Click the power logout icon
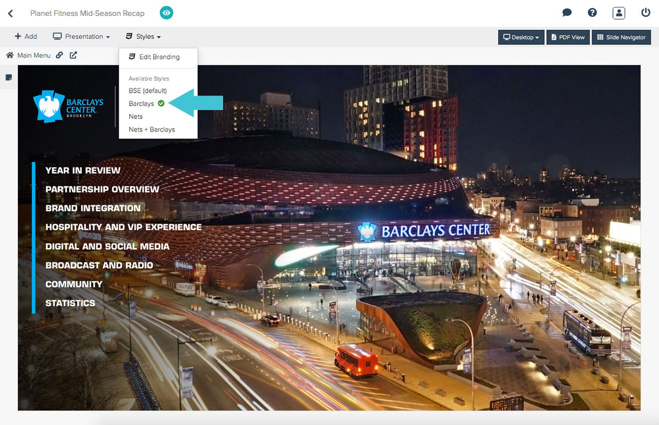Screen dimensions: 659x425 pyautogui.click(x=646, y=13)
